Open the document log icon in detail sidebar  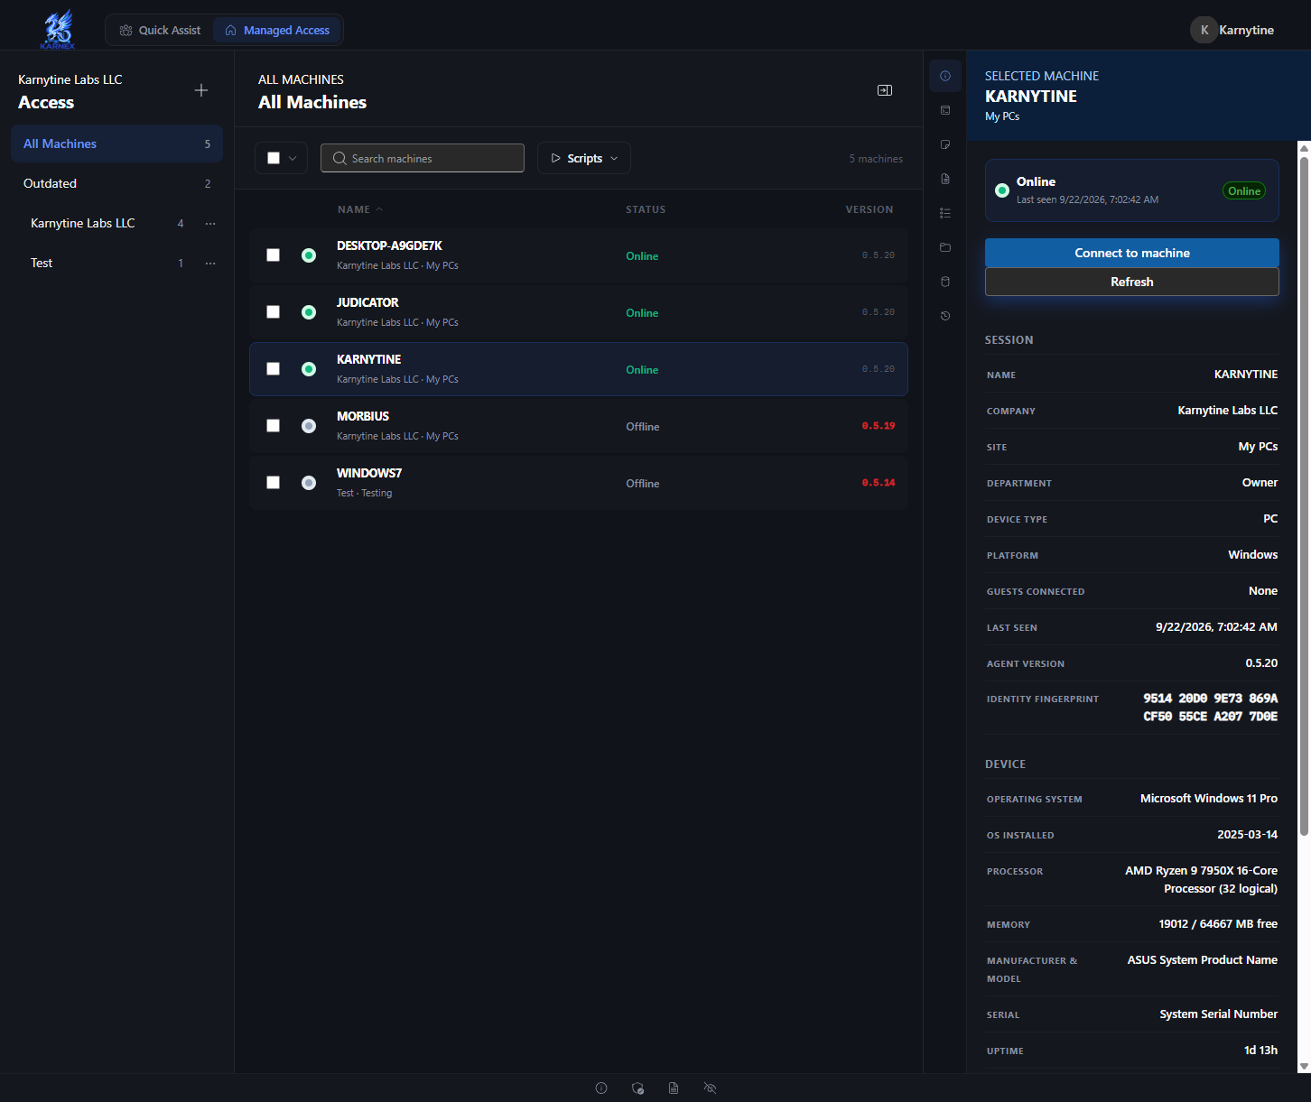(945, 179)
